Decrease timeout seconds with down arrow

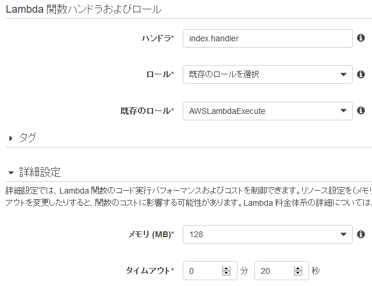(x=298, y=274)
